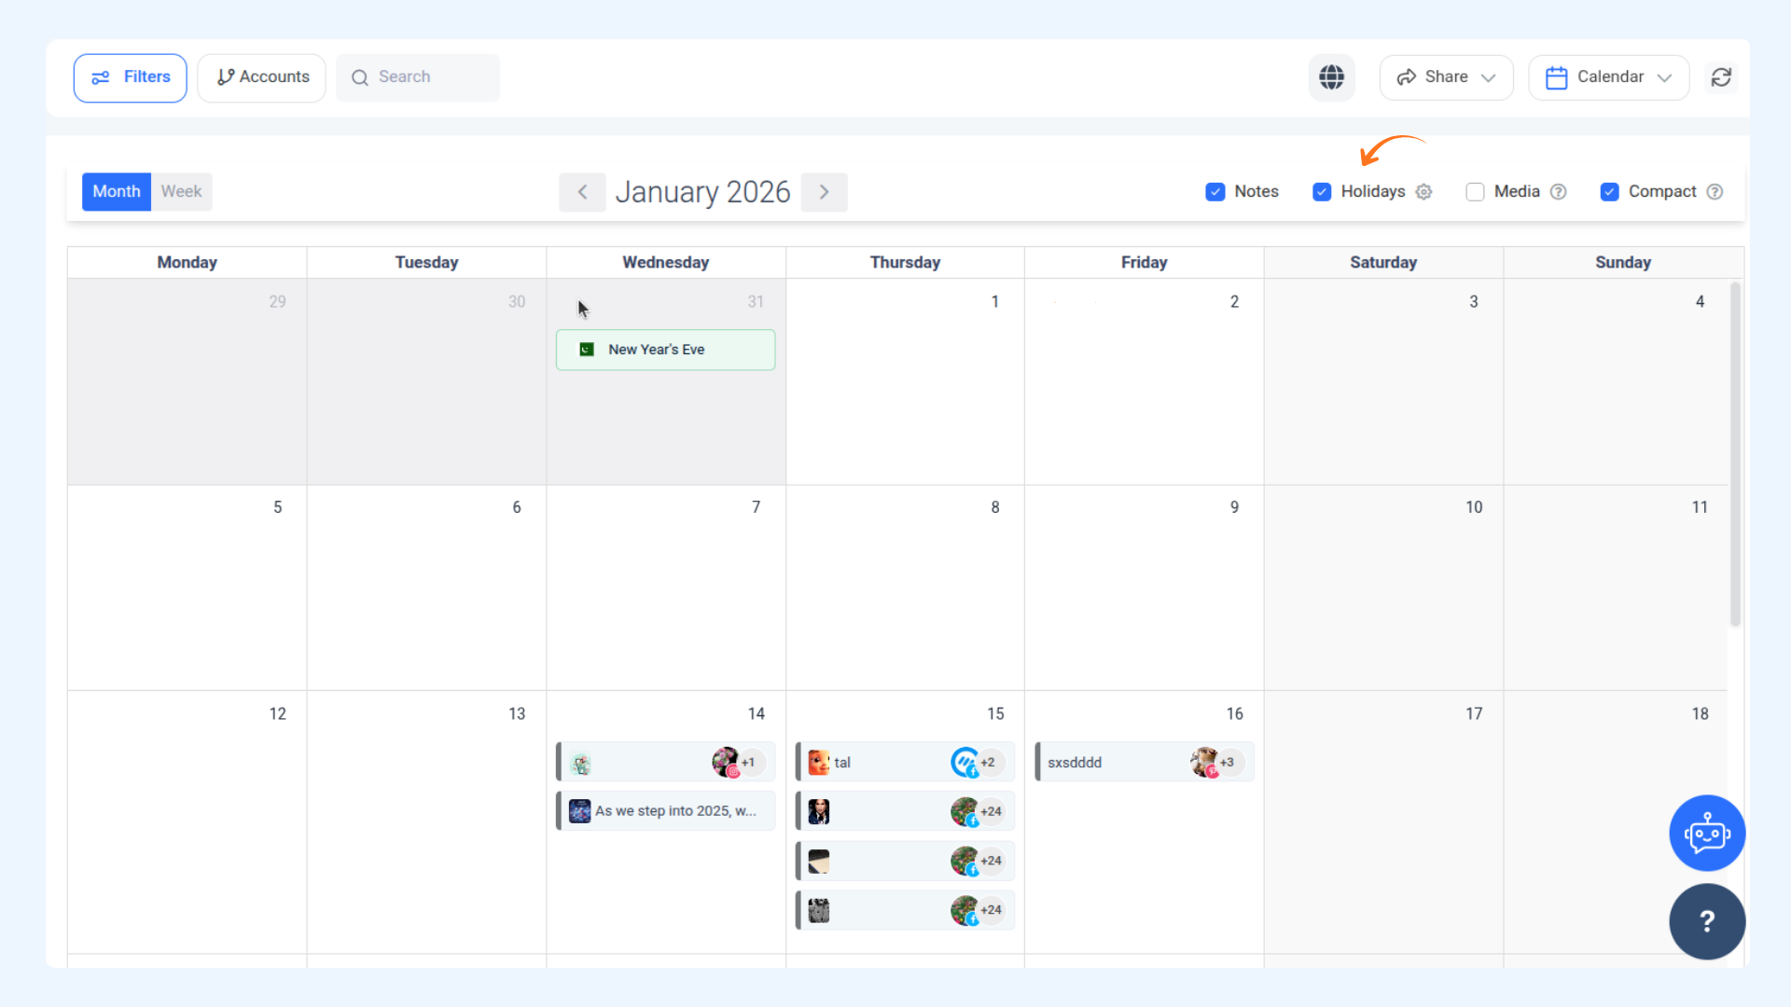Disable the Holidays checkbox

click(1321, 192)
